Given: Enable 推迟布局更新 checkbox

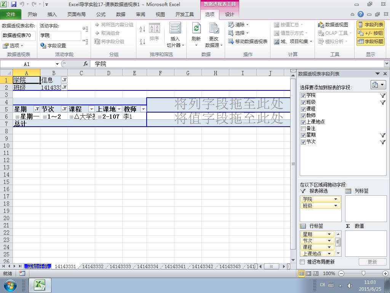Looking at the screenshot, I should click(x=302, y=262).
